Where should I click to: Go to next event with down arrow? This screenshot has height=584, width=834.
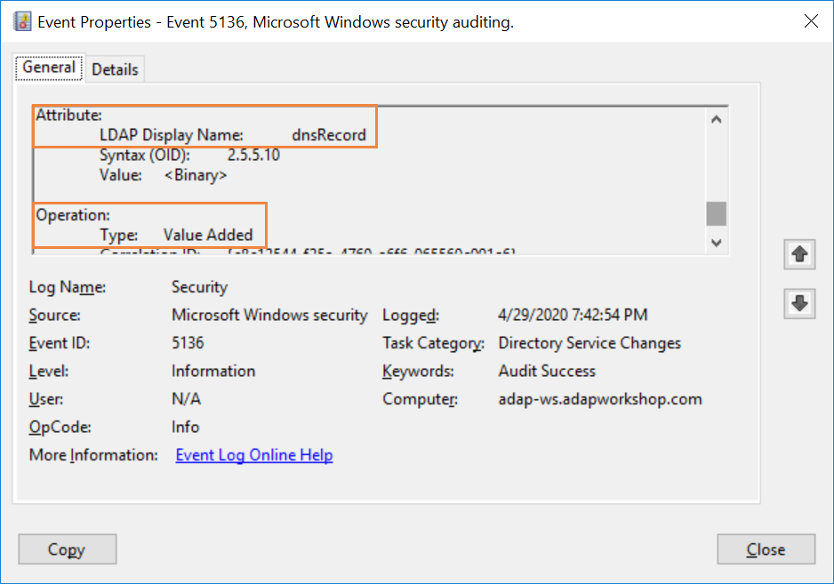pyautogui.click(x=799, y=303)
